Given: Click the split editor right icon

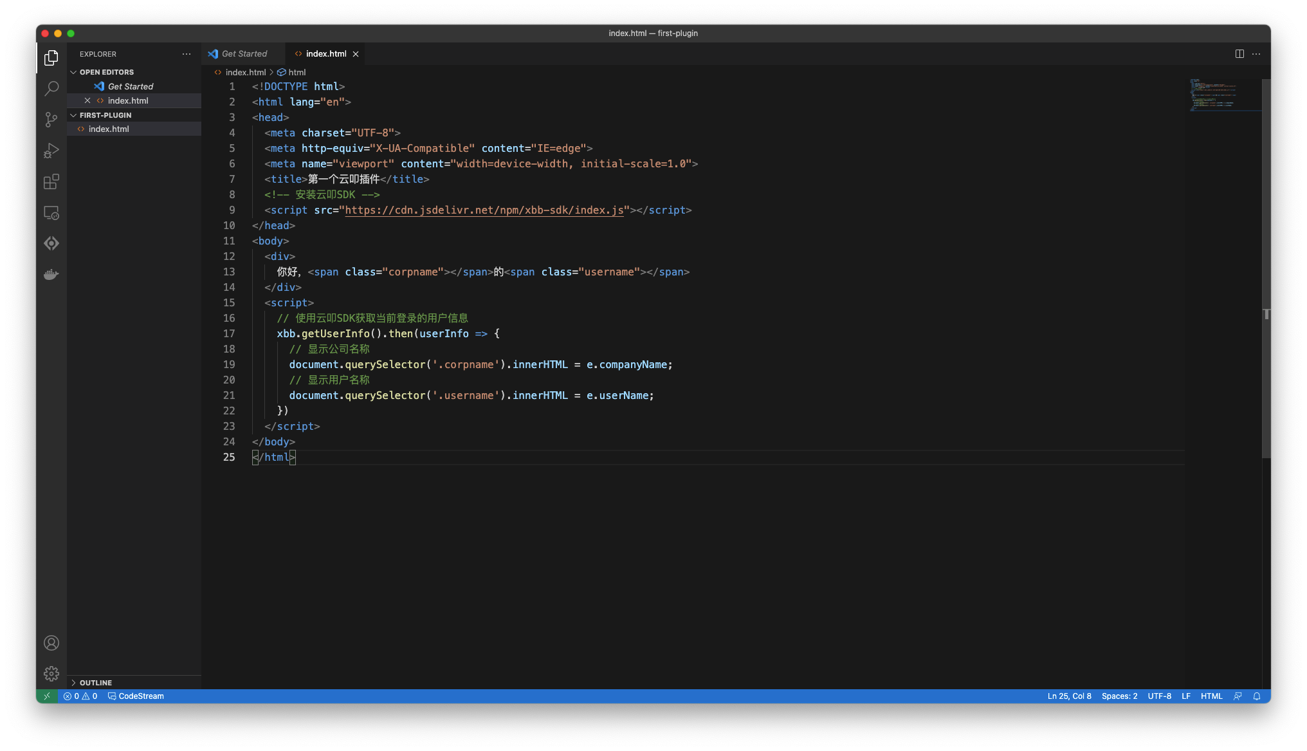Looking at the screenshot, I should tap(1239, 54).
